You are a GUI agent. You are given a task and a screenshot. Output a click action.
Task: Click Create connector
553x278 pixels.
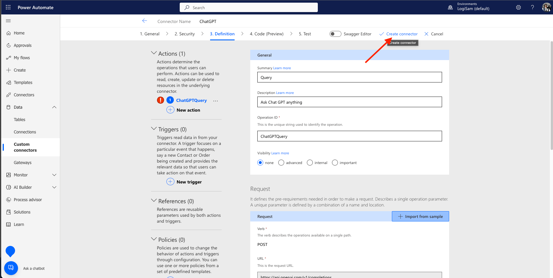point(398,34)
